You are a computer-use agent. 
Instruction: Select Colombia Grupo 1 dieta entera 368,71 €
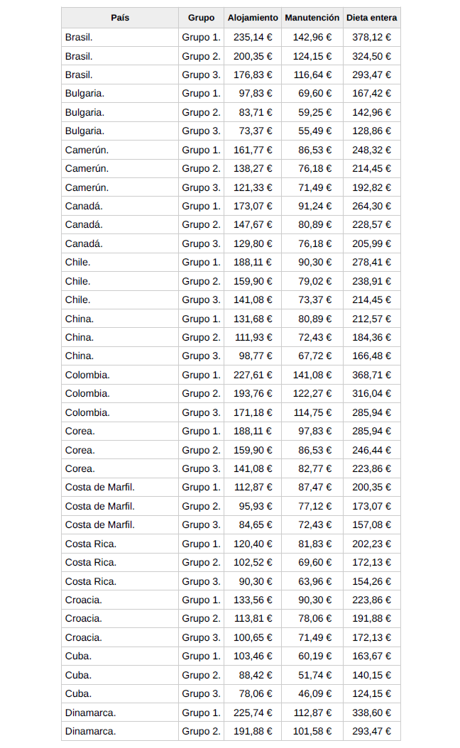click(x=371, y=375)
